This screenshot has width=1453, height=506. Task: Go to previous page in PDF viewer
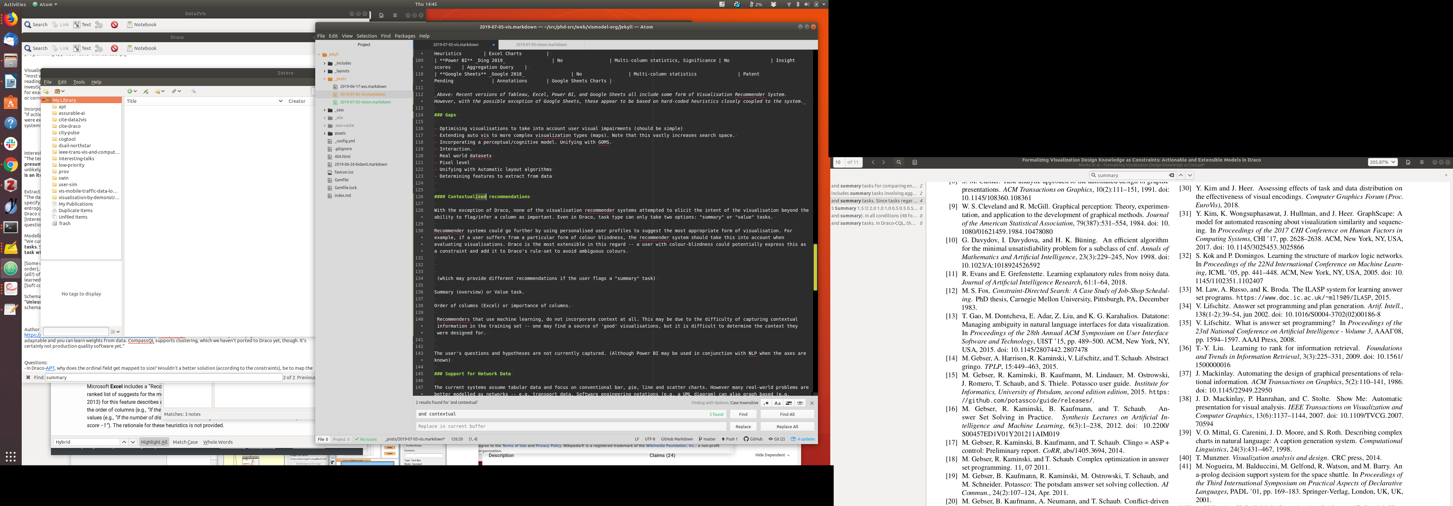pos(872,163)
